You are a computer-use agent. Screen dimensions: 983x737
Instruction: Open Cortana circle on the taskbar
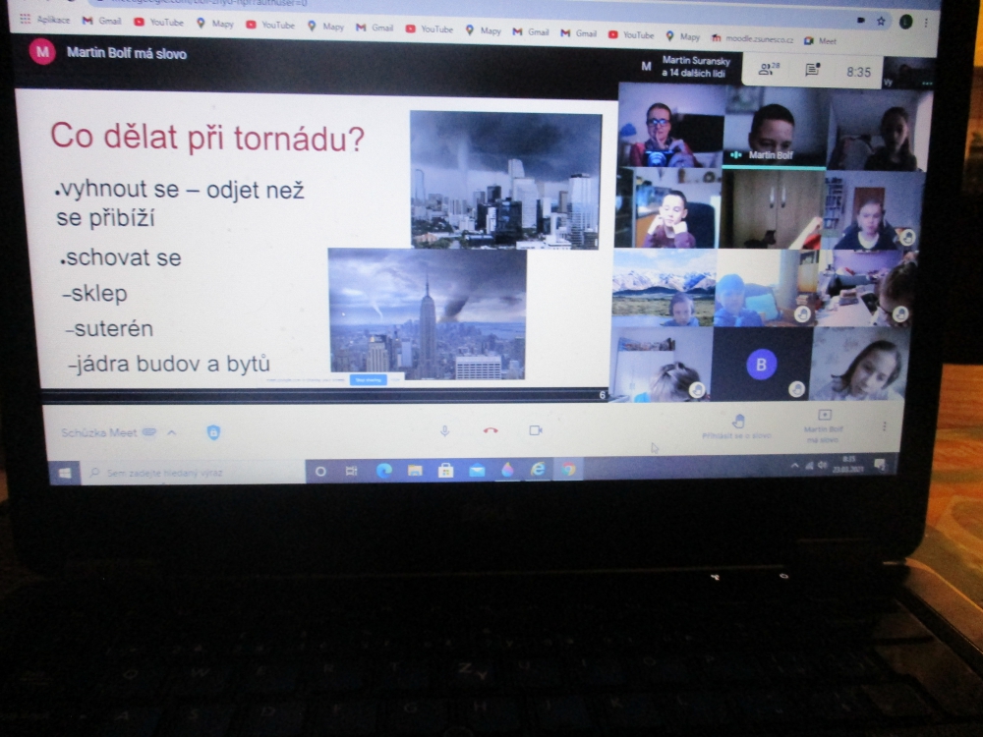tap(320, 472)
